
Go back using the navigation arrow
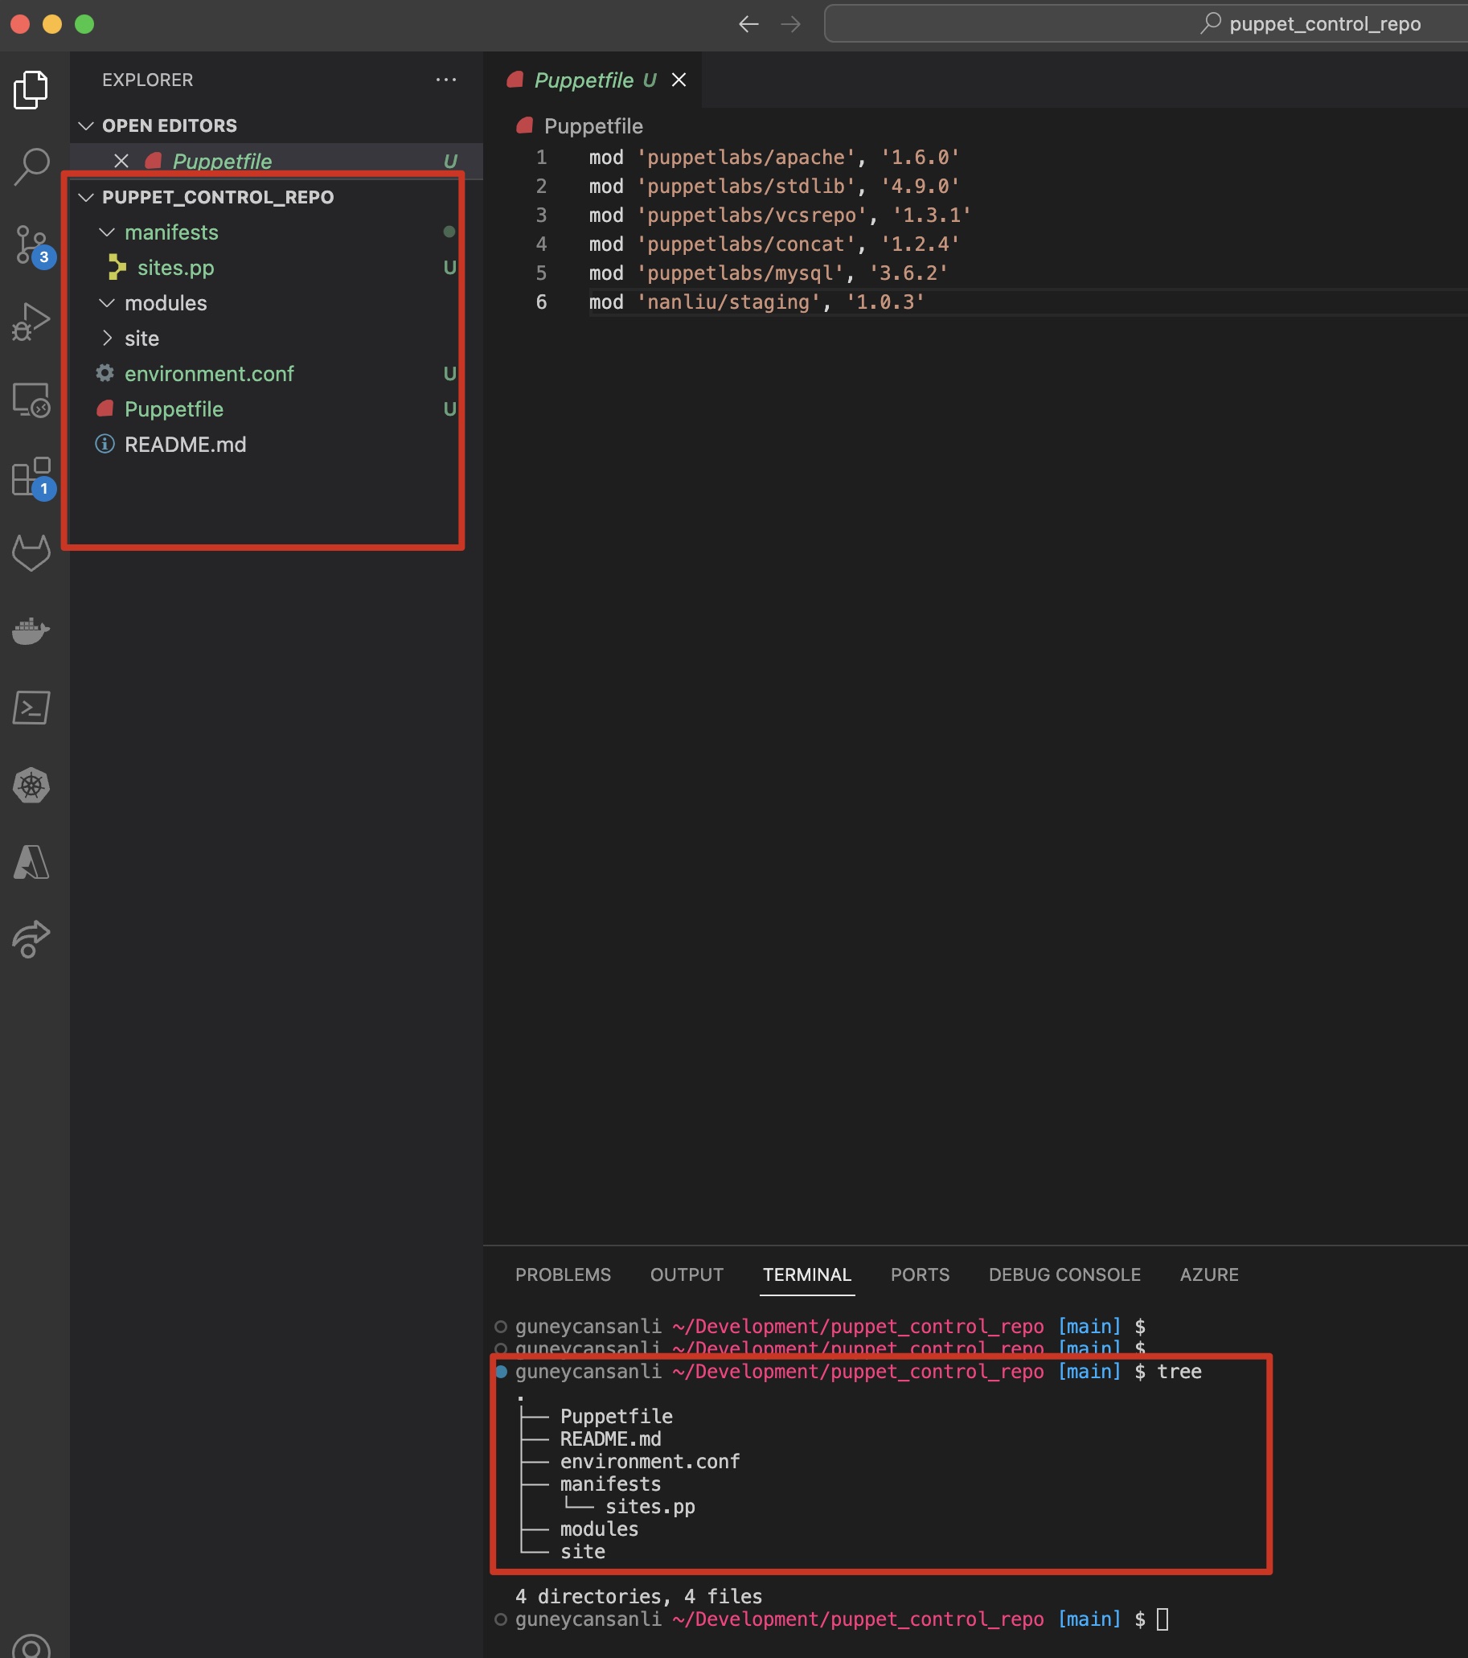coord(748,24)
